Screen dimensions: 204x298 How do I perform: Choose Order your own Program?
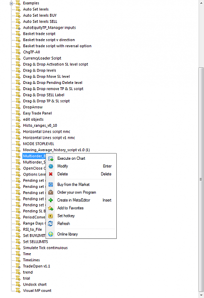click(77, 192)
